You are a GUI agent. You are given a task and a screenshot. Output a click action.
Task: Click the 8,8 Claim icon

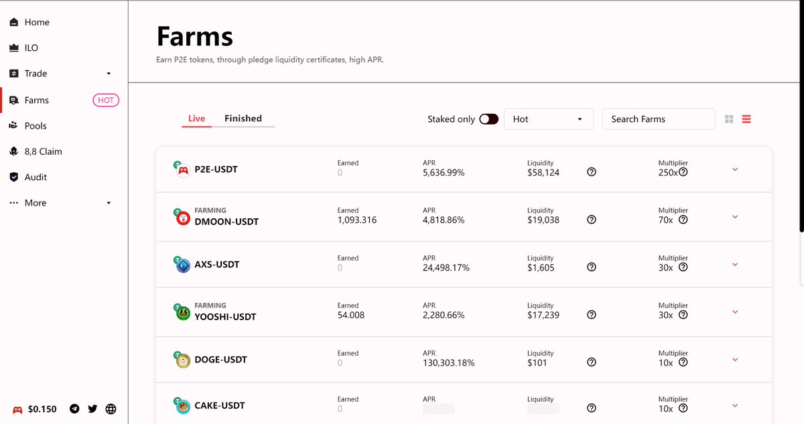tap(14, 151)
